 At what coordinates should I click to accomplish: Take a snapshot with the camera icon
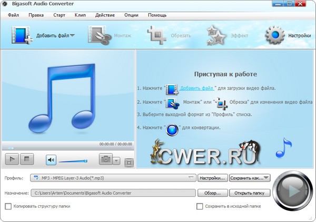pyautogui.click(x=105, y=159)
